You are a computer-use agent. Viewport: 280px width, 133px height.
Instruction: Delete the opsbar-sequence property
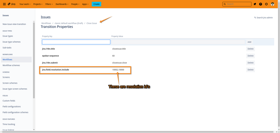click(x=251, y=56)
